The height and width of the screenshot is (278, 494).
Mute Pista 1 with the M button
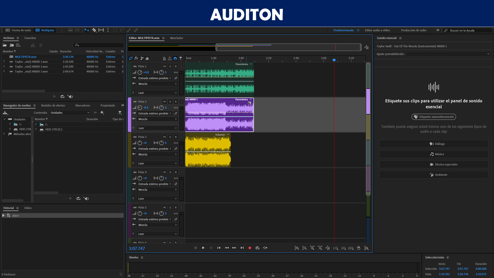164,66
